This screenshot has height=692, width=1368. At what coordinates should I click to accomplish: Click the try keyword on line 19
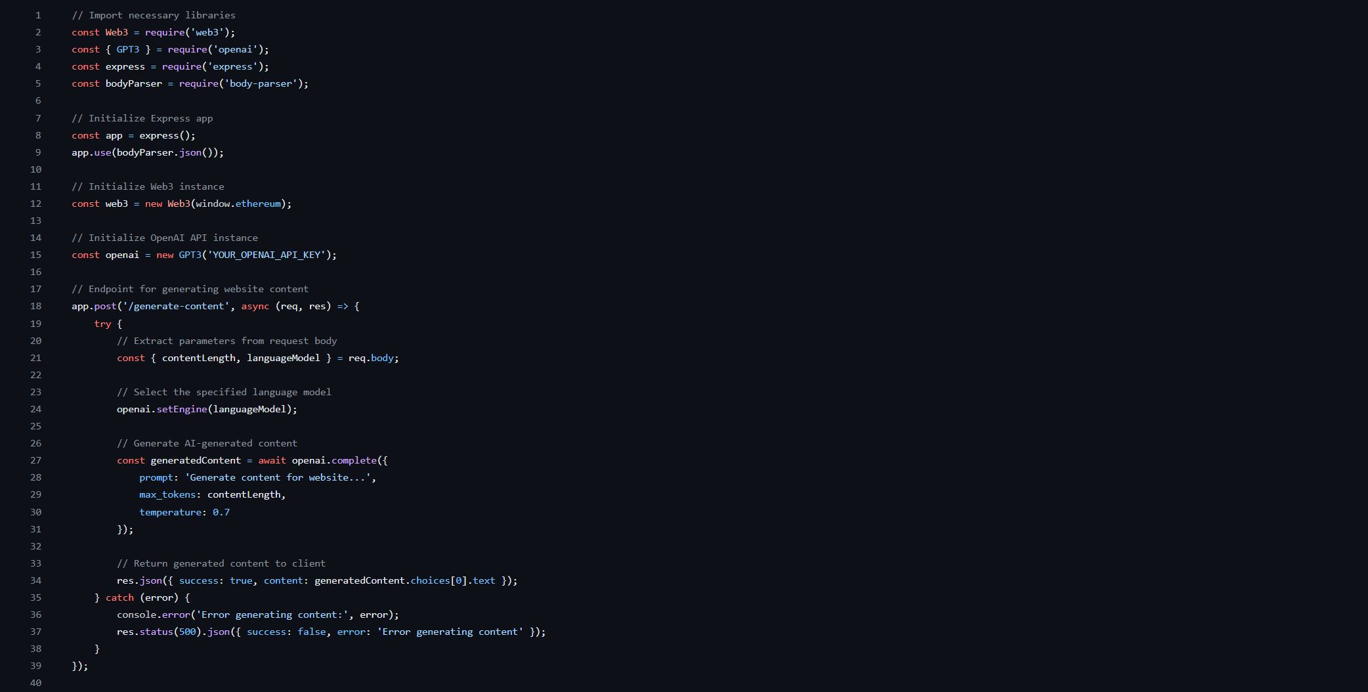coord(102,324)
